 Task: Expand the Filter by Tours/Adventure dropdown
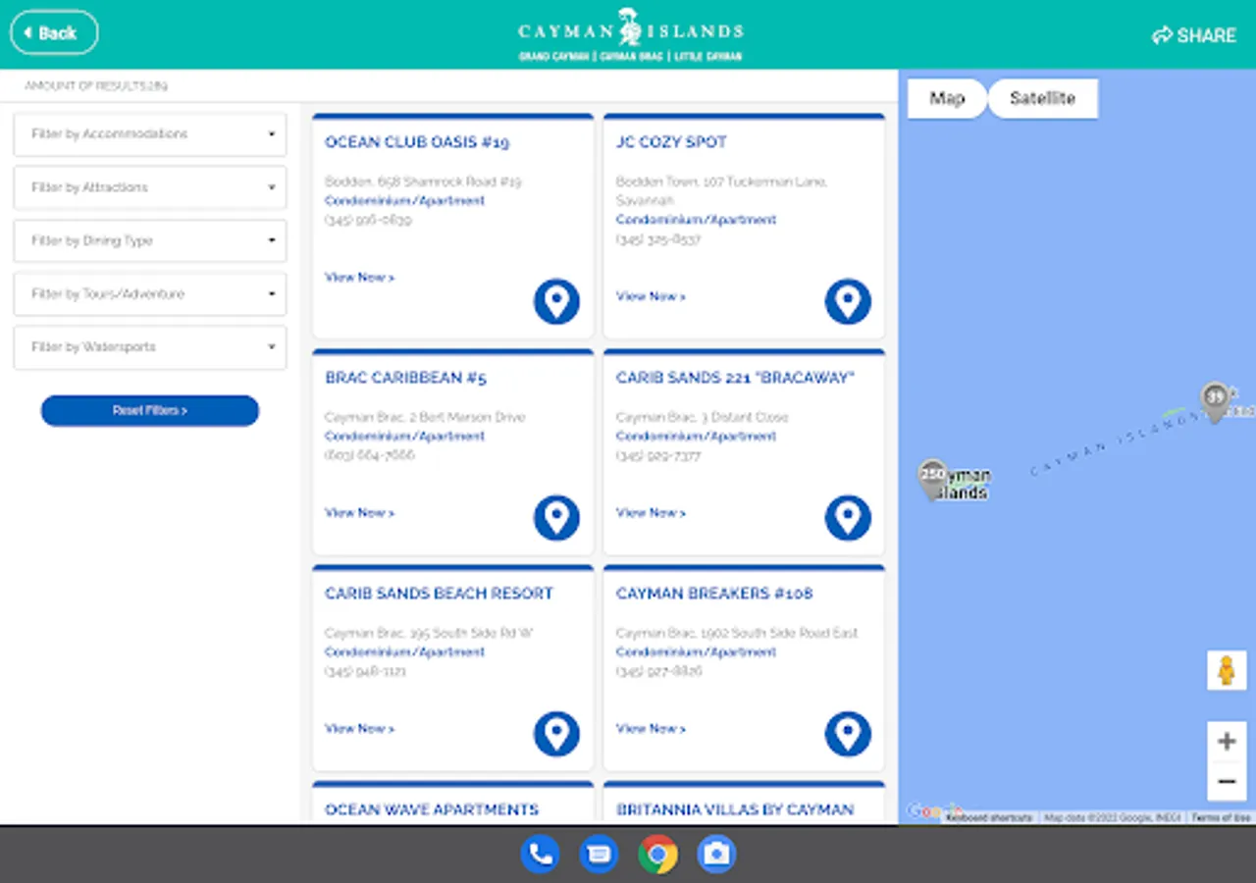coord(150,293)
